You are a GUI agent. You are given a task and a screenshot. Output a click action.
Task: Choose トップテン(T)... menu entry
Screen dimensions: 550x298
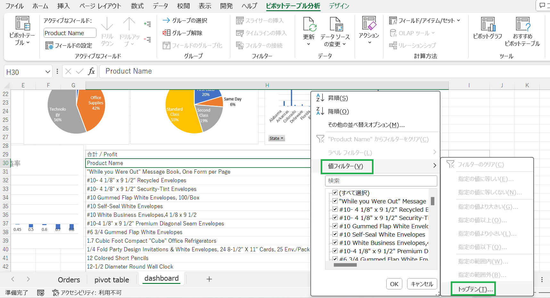click(475, 289)
